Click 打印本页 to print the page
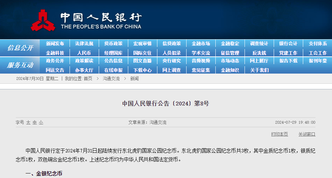The width and height of the screenshot is (332, 178). pos(280,134)
